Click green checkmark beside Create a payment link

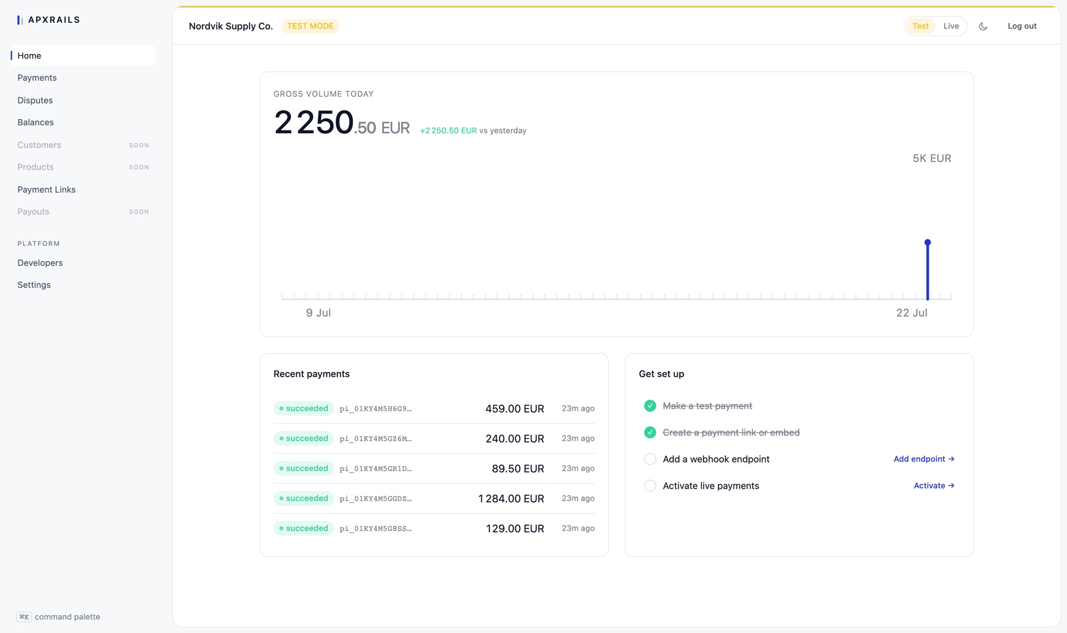[x=650, y=433]
